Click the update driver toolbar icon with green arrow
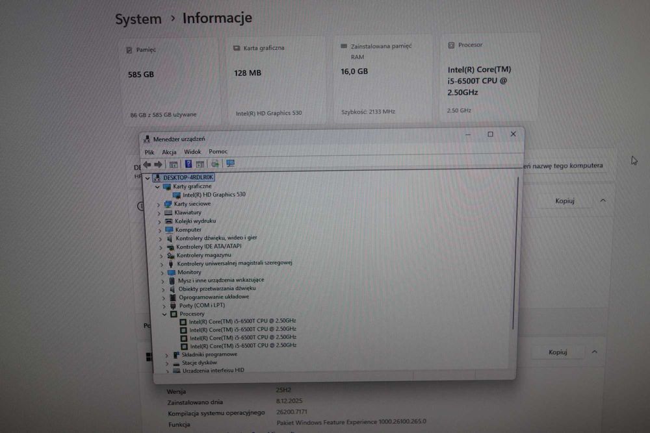This screenshot has width=650, height=433. 215,164
